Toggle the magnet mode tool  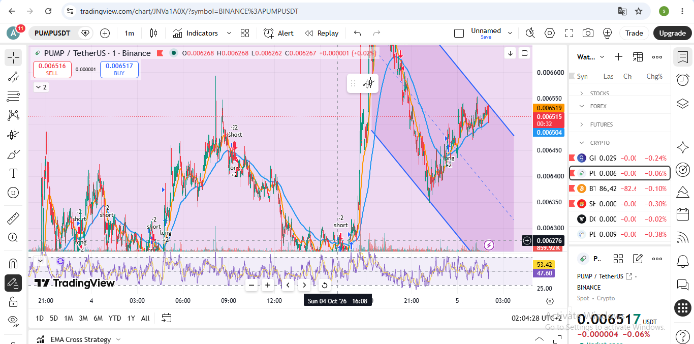pos(13,263)
